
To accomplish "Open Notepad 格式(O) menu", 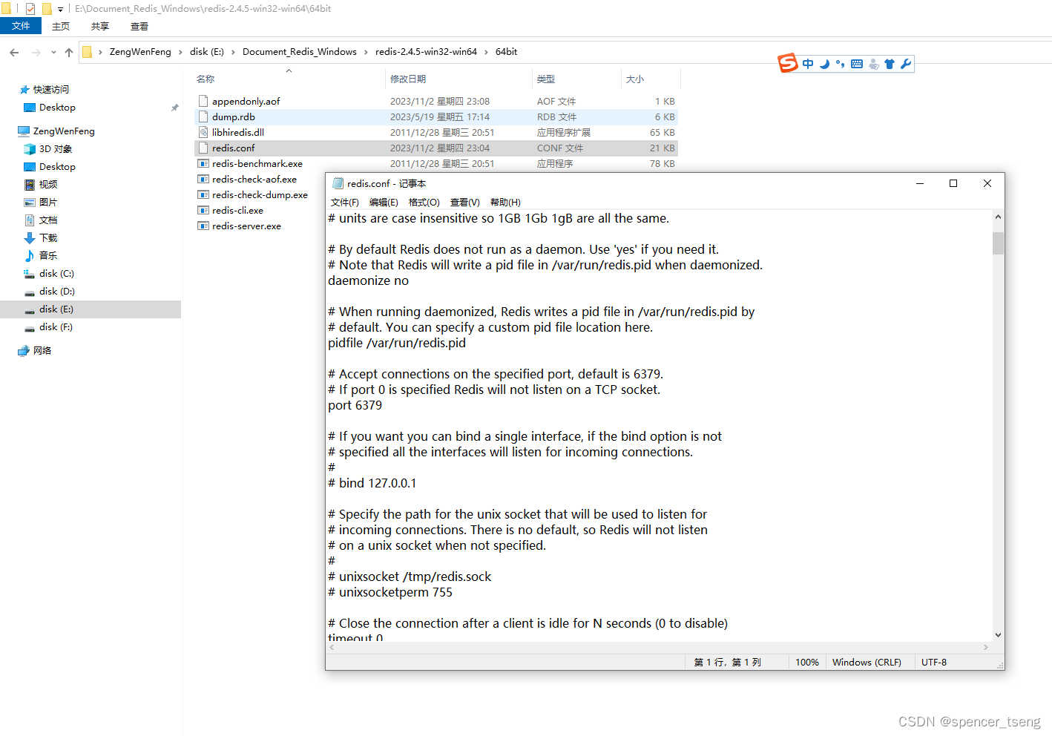I will [x=424, y=202].
